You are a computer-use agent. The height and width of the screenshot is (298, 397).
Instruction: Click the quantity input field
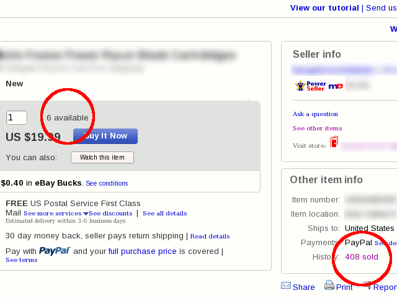pos(17,117)
